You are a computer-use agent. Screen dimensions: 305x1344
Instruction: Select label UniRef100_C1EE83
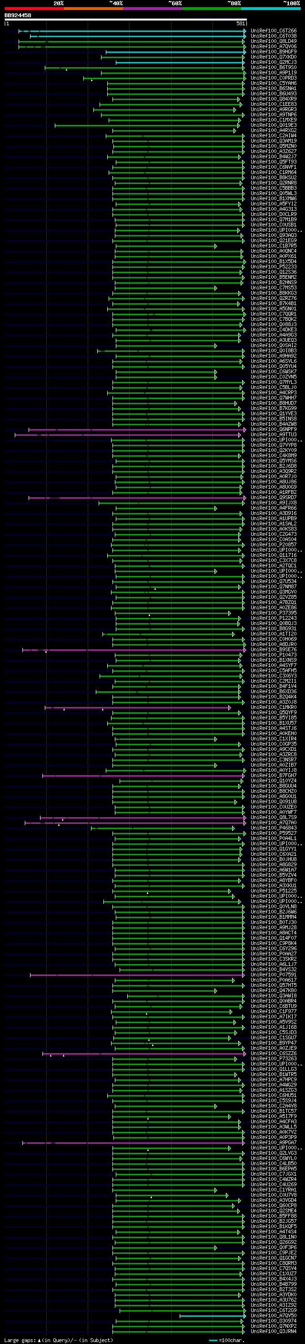pos(273,104)
